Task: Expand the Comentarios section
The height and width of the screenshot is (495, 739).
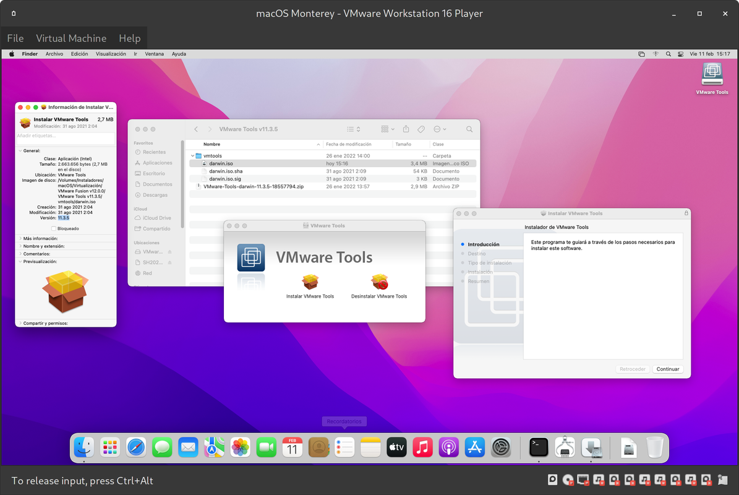Action: click(20, 254)
